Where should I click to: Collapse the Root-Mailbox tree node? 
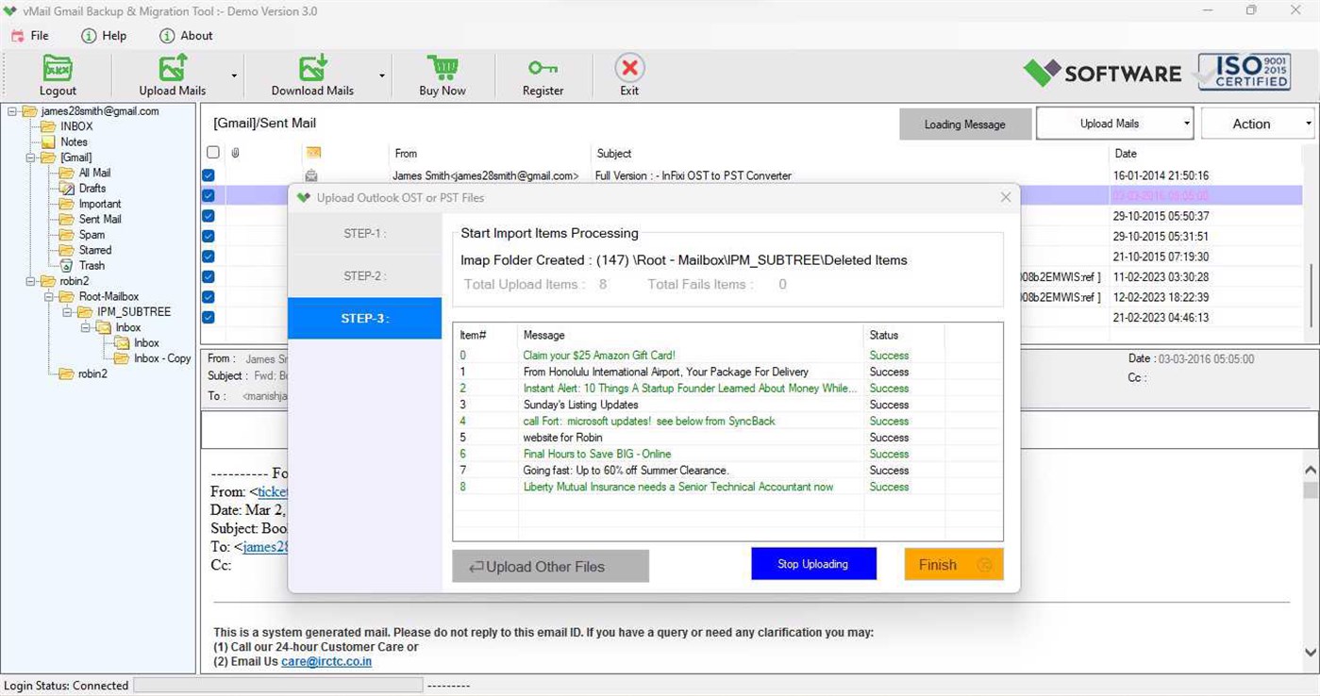47,296
